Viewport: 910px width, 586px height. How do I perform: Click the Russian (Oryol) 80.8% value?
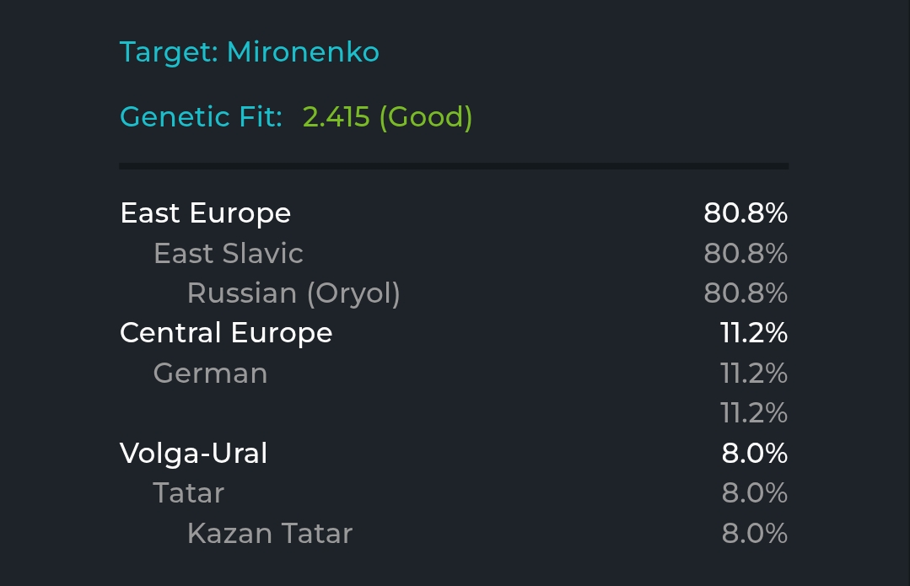746,293
